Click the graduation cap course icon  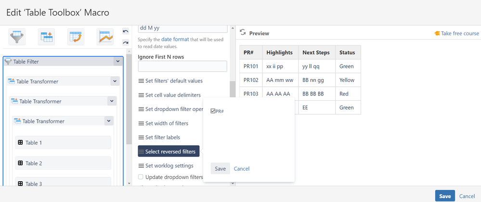click(x=437, y=33)
